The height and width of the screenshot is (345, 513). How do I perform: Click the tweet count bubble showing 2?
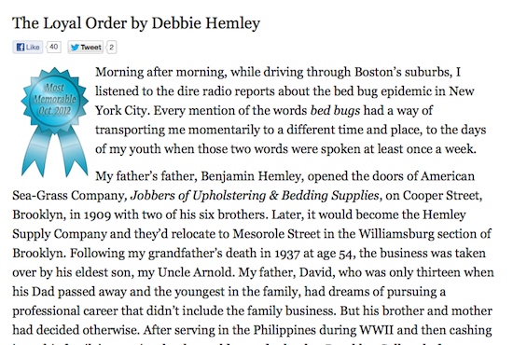[x=111, y=48]
